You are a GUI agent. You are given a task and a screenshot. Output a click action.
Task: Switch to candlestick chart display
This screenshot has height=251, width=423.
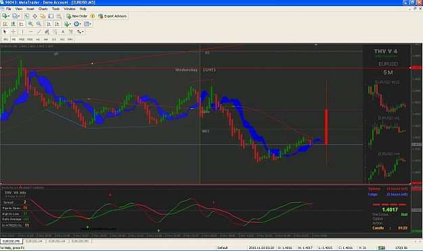click(14, 24)
